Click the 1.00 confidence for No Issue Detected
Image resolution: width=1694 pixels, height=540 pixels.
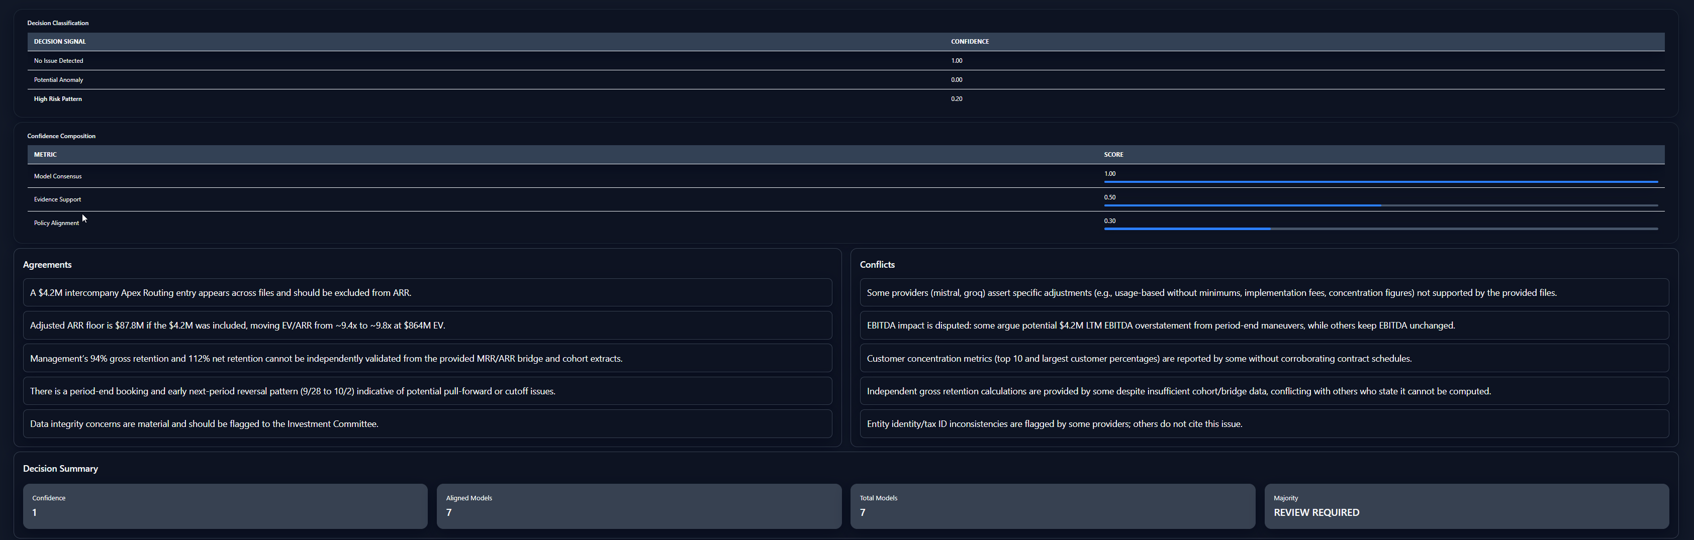pyautogui.click(x=956, y=60)
